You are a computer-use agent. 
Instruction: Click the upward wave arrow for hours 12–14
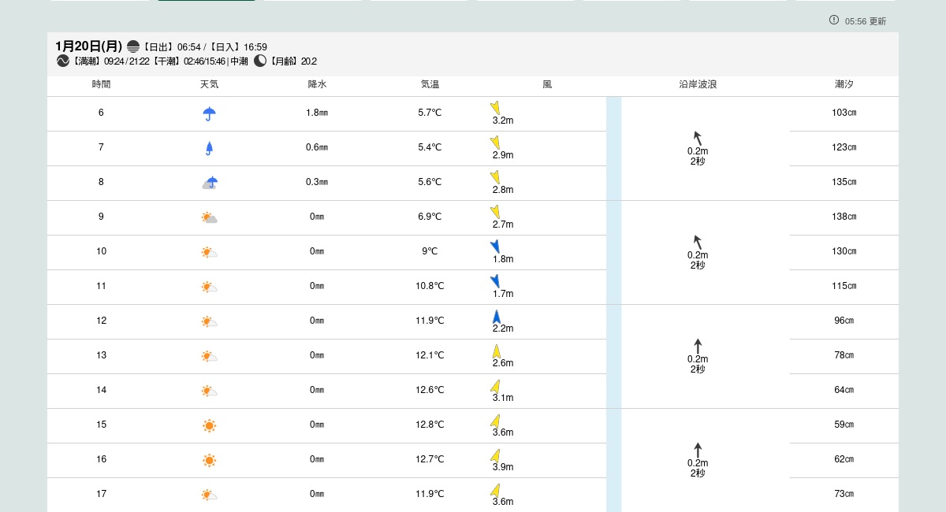tap(698, 346)
